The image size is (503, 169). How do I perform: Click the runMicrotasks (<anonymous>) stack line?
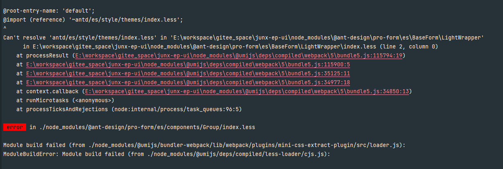65,100
